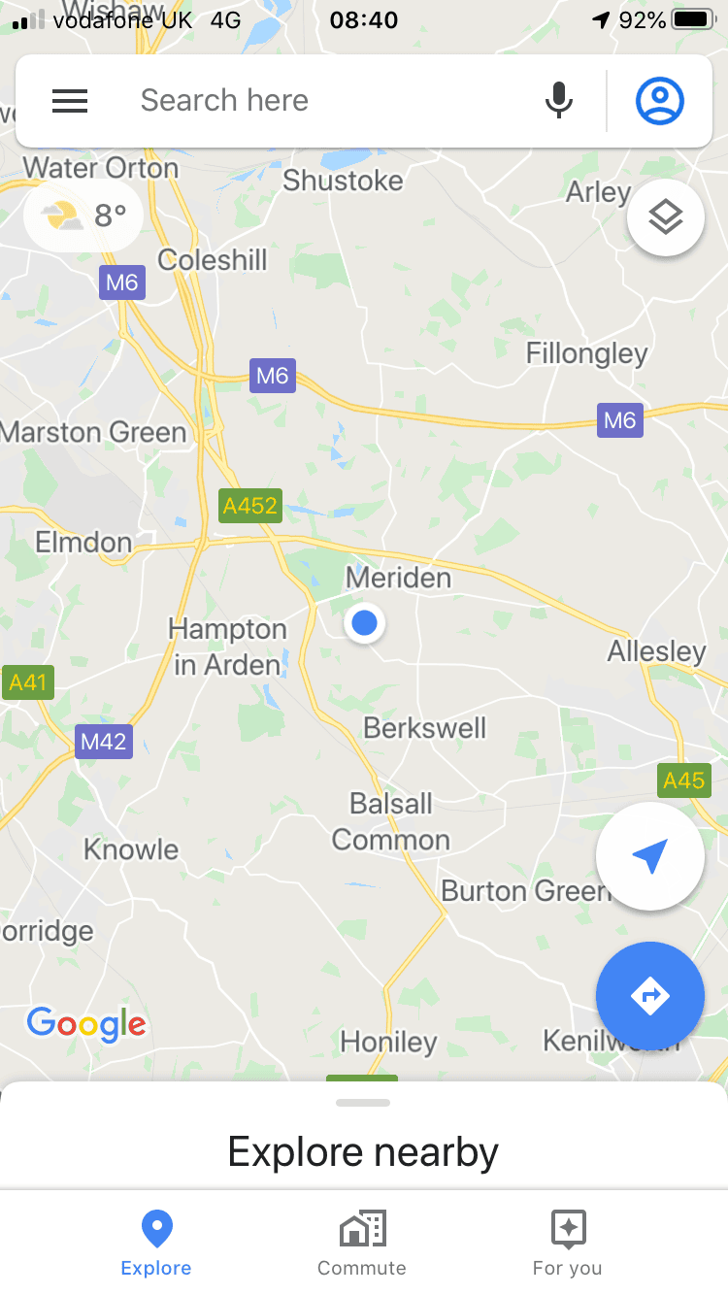Tap the weather 8° widget
The image size is (728, 1295).
coord(83,216)
